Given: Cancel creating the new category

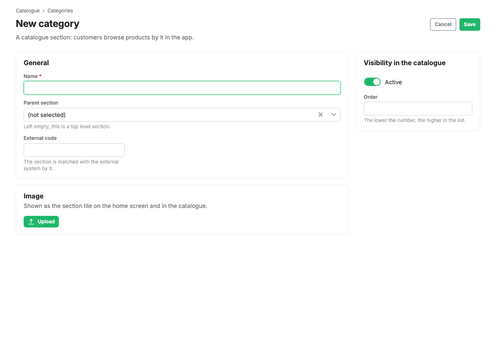Looking at the screenshot, I should 443,24.
